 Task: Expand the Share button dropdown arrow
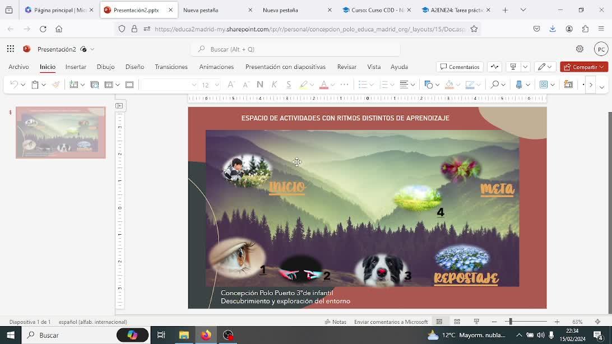602,67
